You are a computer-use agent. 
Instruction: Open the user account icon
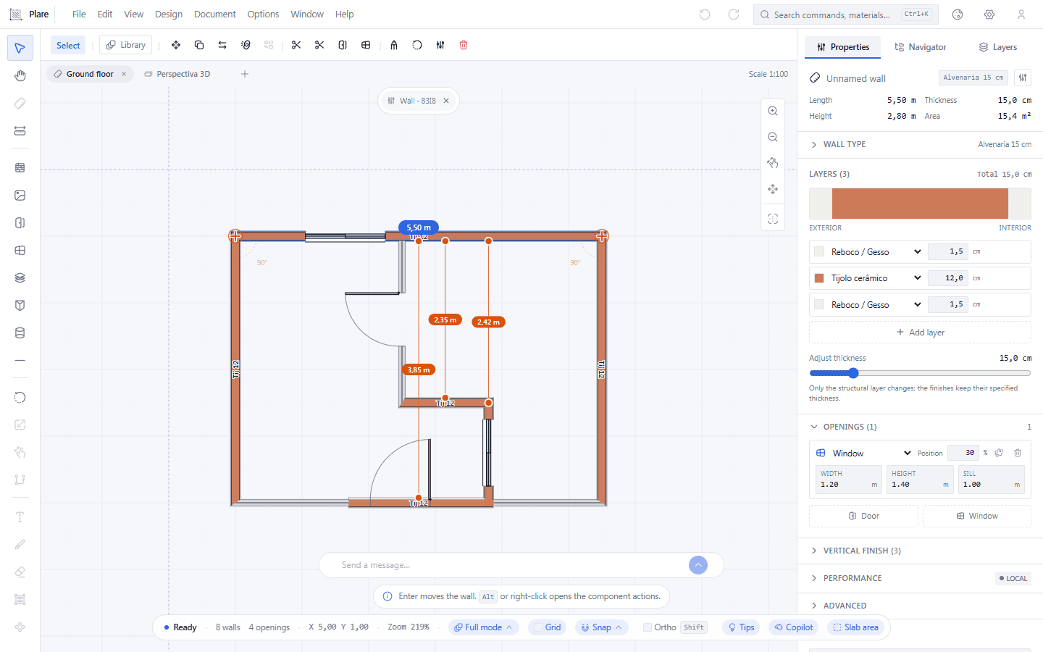pyautogui.click(x=1021, y=14)
